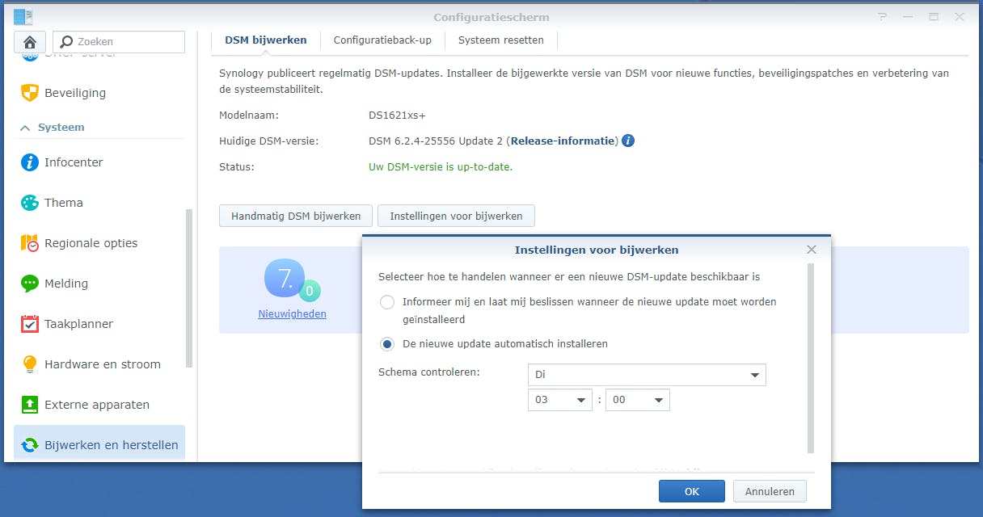Click the sidebar vertical scrollbar
983x517 pixels.
(189, 288)
